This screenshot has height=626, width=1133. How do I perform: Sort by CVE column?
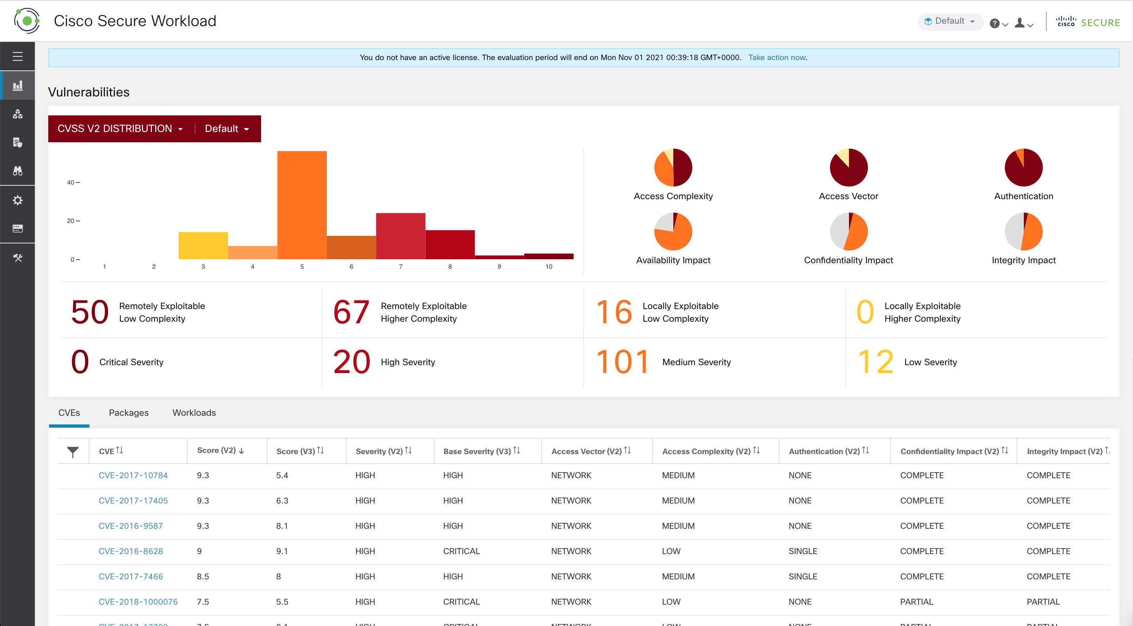point(111,451)
